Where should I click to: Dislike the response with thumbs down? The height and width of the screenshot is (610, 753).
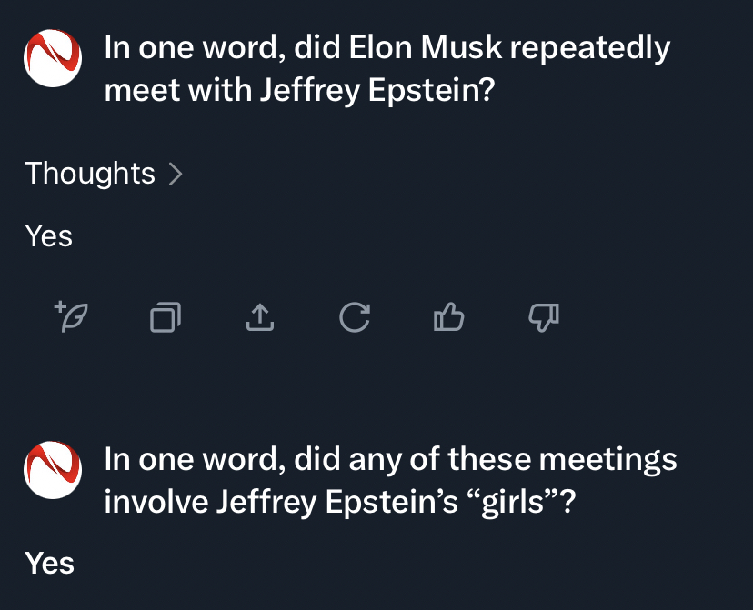(544, 316)
